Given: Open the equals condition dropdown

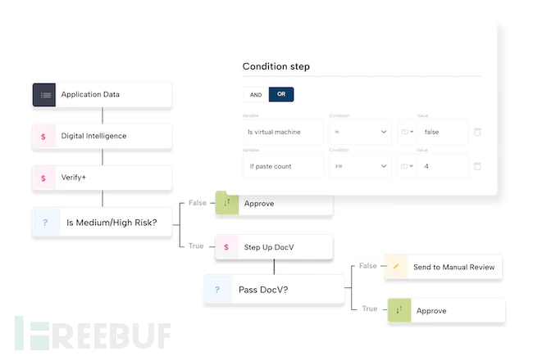Looking at the screenshot, I should tap(360, 132).
